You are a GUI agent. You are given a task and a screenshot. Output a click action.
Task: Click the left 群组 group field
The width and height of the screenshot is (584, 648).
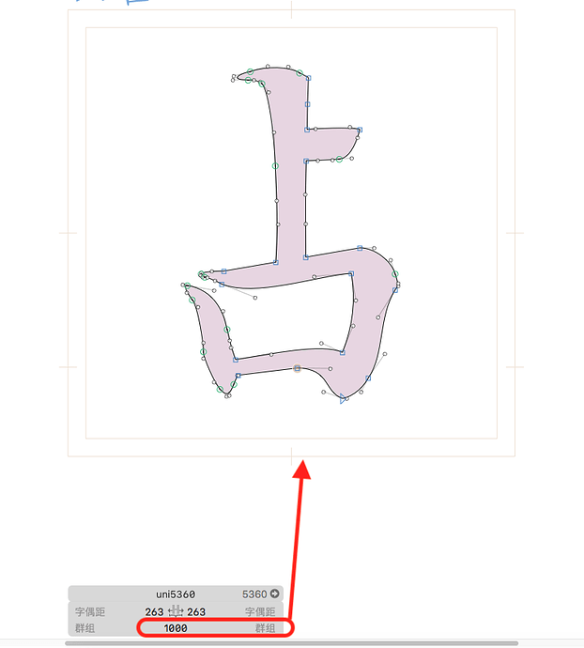tap(85, 628)
